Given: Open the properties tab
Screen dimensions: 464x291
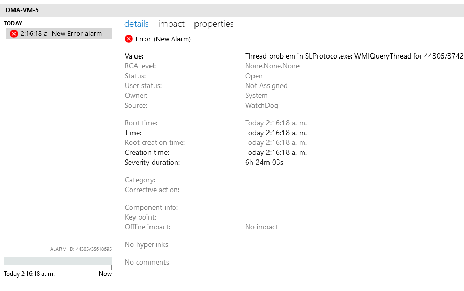Looking at the screenshot, I should 214,24.
